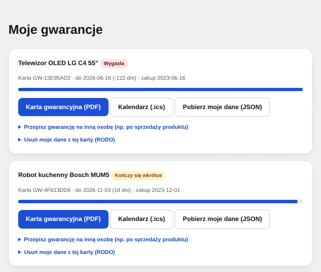Click the Kończy się wkrótce badge
This screenshot has height=272, width=321.
click(138, 175)
